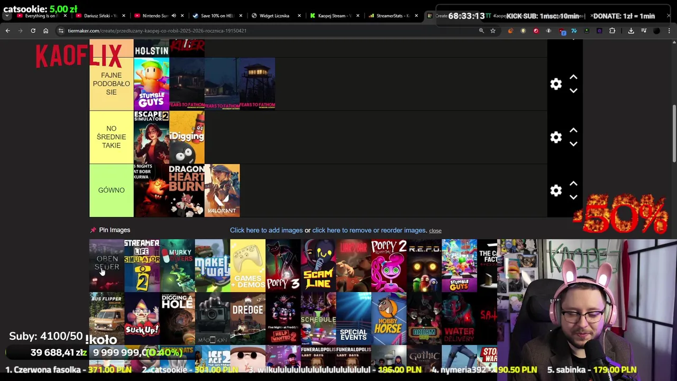This screenshot has height=381, width=677.
Task: Select Oben Seuer image in pool
Action: (x=106, y=265)
